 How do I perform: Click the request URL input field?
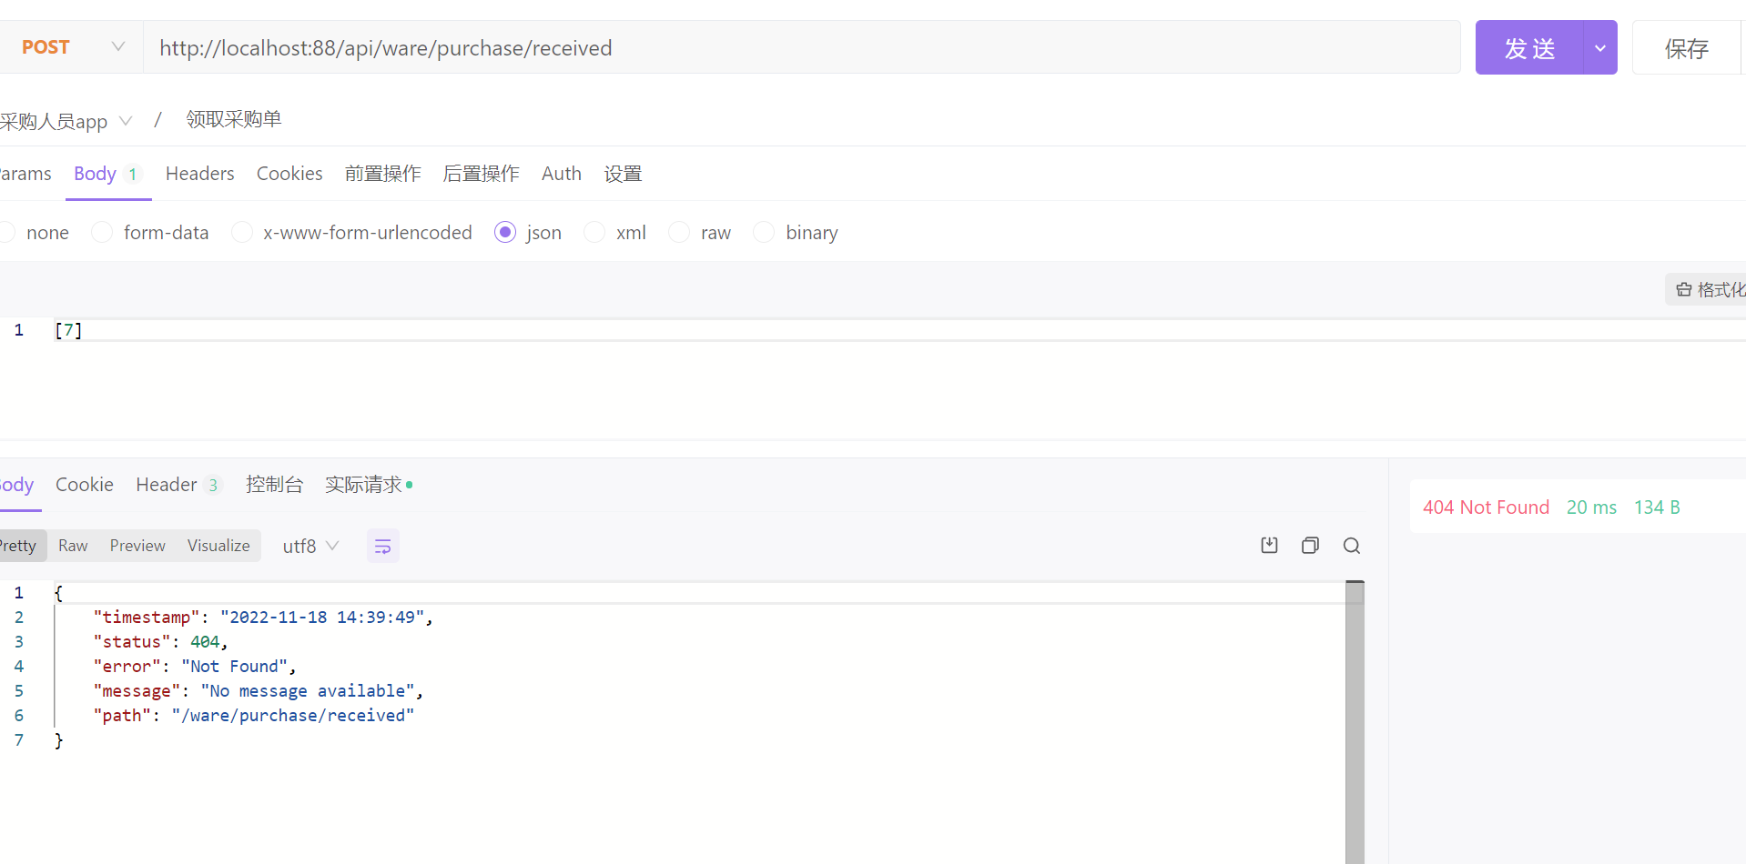tap(801, 47)
